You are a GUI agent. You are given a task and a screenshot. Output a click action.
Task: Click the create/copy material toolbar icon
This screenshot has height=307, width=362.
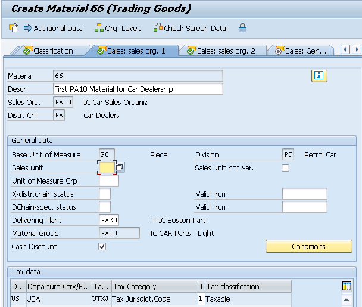(13, 28)
